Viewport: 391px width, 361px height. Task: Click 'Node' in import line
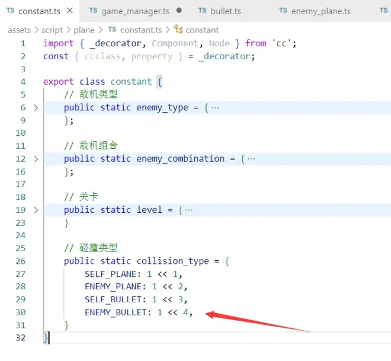(219, 43)
